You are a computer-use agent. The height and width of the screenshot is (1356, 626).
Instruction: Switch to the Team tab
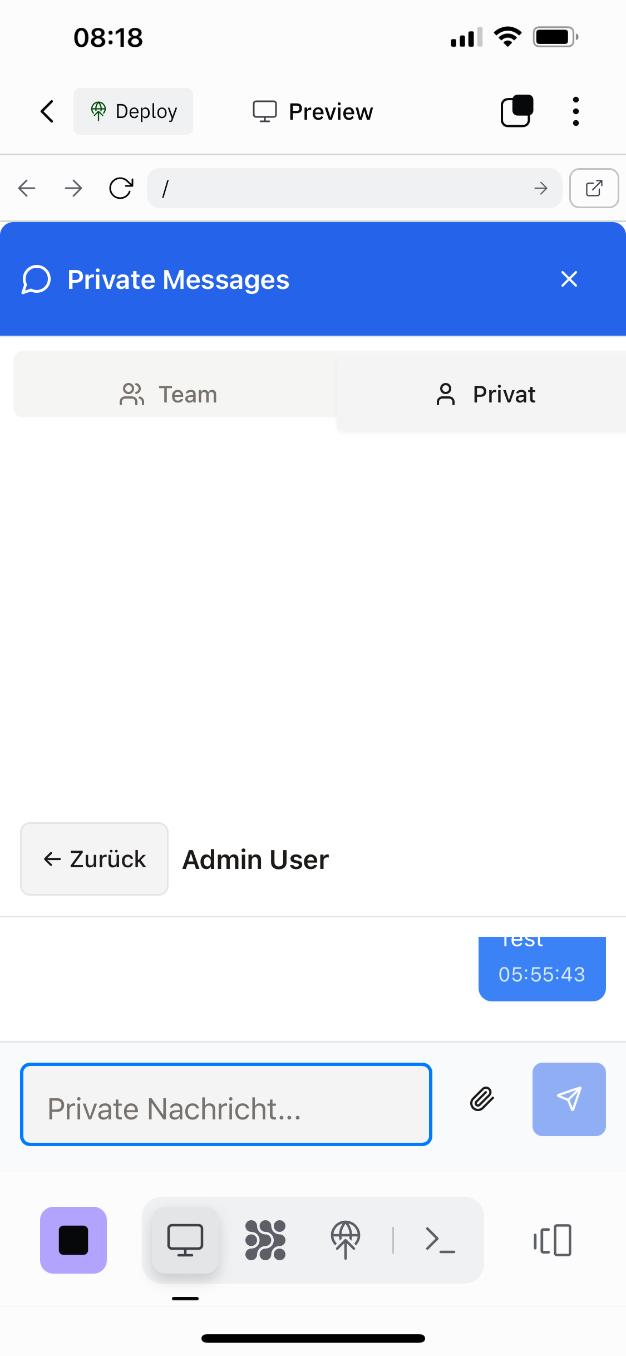tap(169, 394)
